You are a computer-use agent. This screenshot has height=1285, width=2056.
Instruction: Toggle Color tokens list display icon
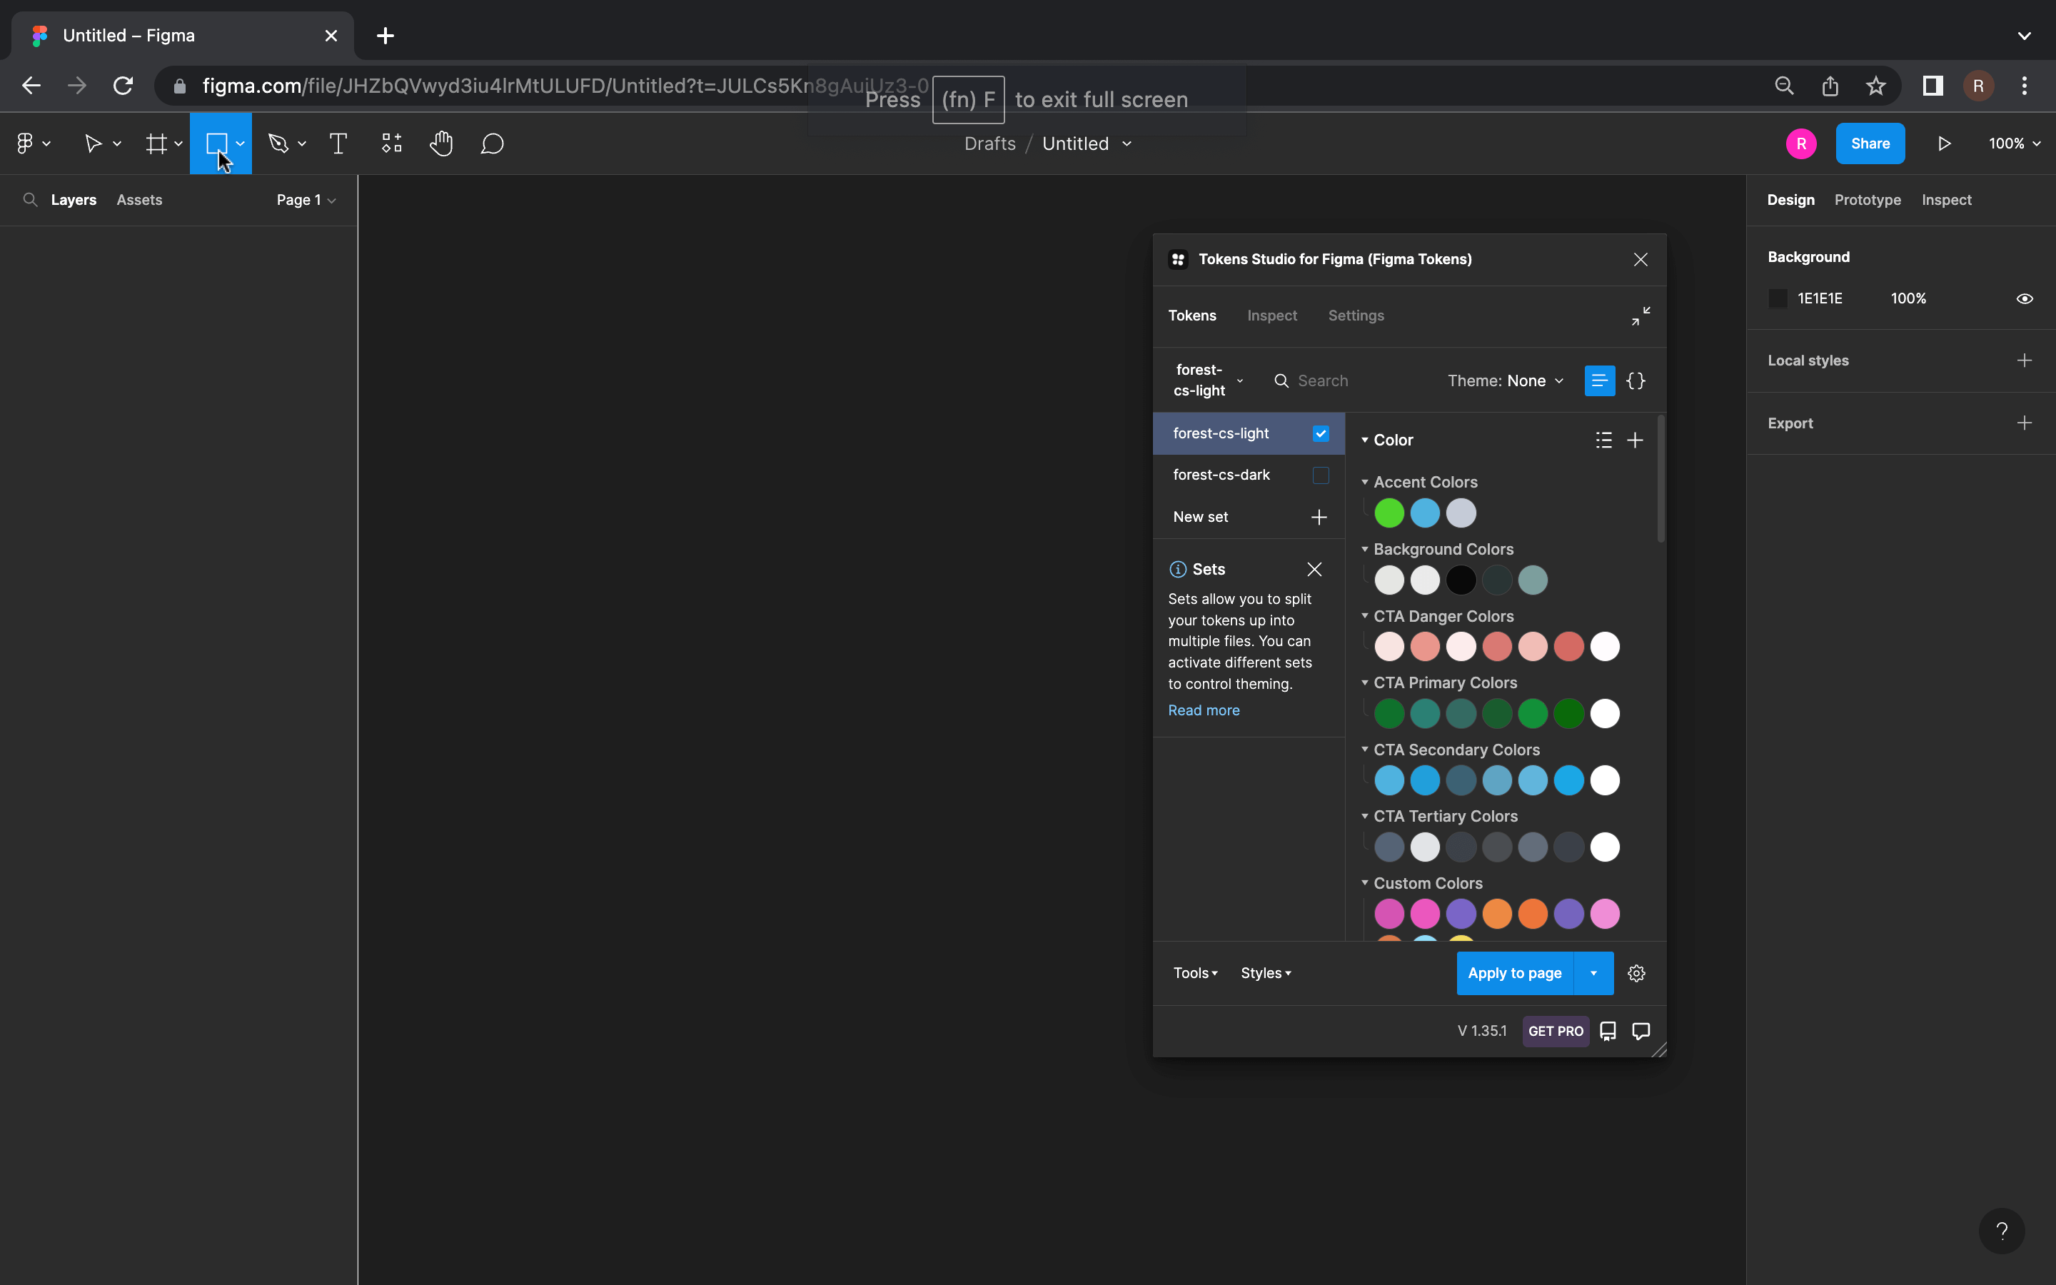tap(1603, 440)
